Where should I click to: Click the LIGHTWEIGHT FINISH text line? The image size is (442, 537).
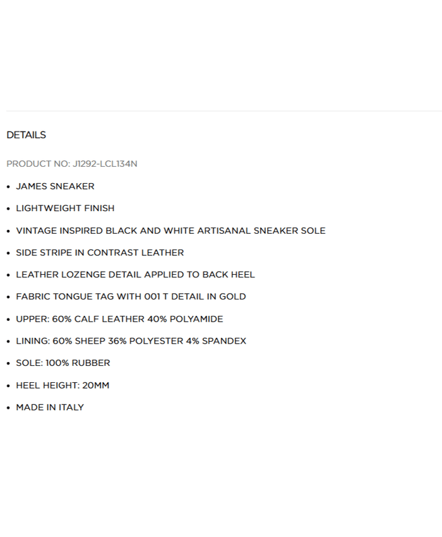coord(65,208)
